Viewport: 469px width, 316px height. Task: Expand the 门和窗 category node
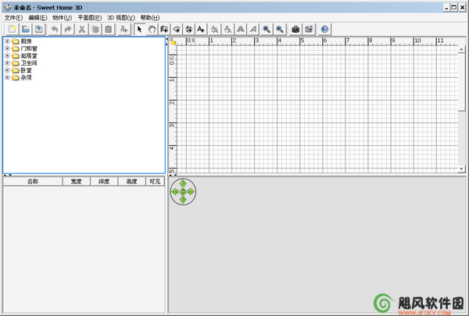click(x=7, y=48)
